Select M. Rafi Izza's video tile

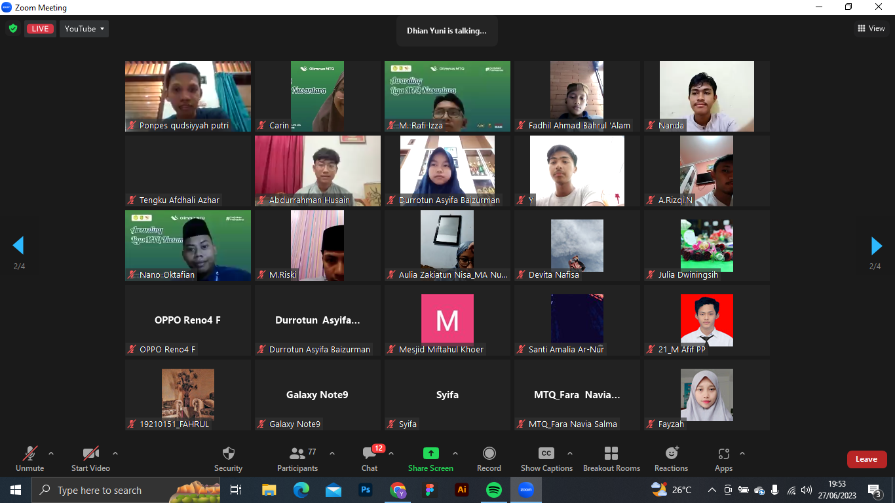click(447, 96)
